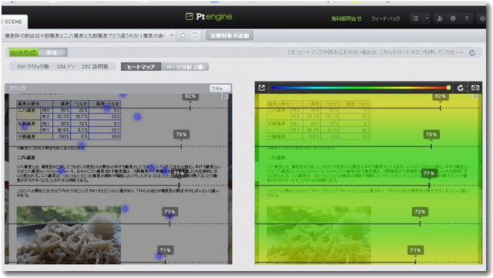Open dropdown arrow next to list icon
Screen dimensions: 493x278
pyautogui.click(x=427, y=18)
